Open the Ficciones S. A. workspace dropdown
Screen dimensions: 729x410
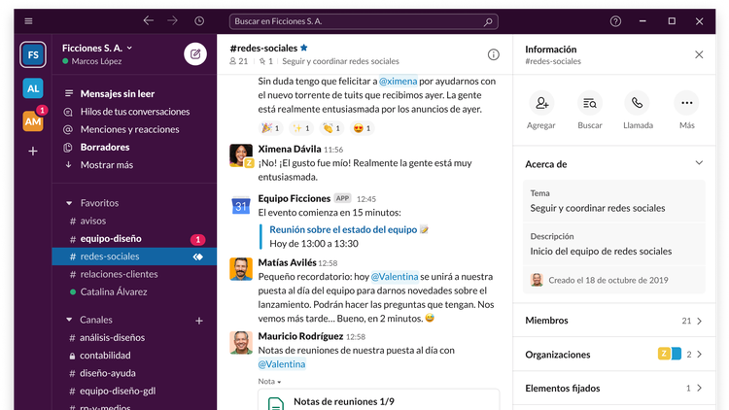[x=97, y=47]
